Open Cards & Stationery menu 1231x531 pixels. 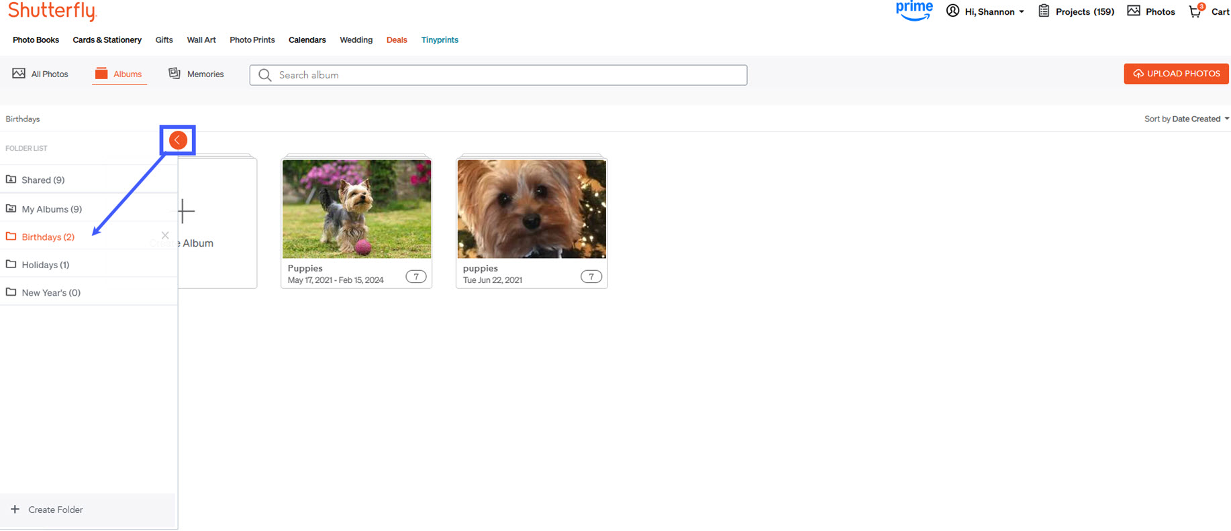[107, 40]
